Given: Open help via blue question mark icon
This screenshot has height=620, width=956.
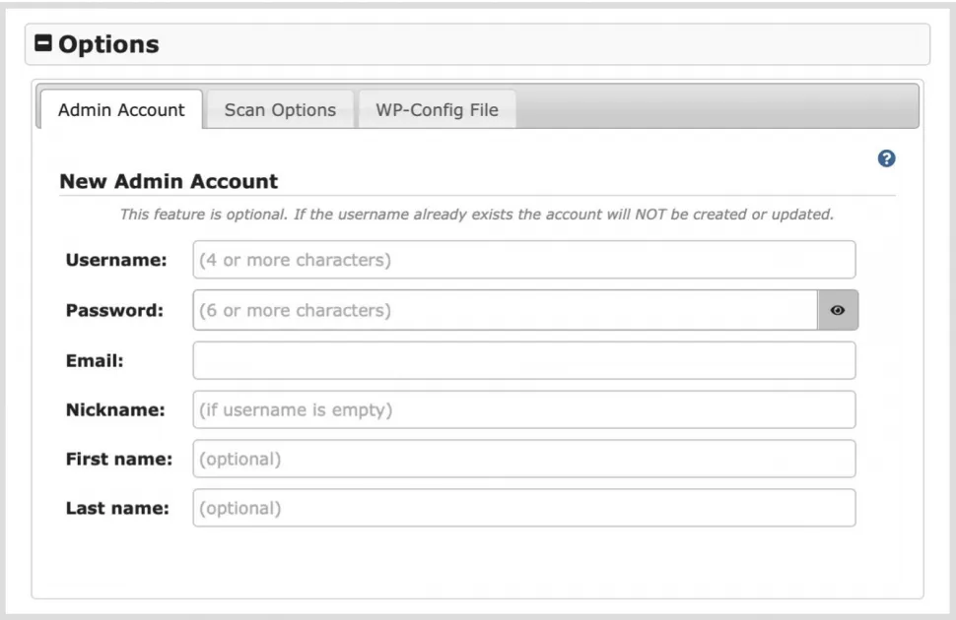Looking at the screenshot, I should [886, 158].
